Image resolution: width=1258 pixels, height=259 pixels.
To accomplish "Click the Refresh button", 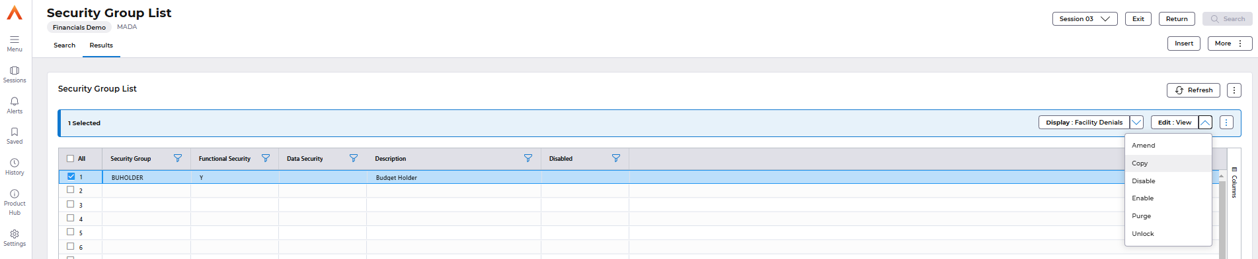I will coord(1193,90).
